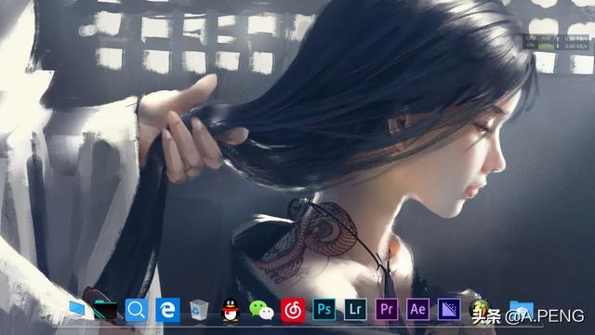The width and height of the screenshot is (595, 335).
Task: Launch FL Studio fruit icon
Action: point(480,310)
